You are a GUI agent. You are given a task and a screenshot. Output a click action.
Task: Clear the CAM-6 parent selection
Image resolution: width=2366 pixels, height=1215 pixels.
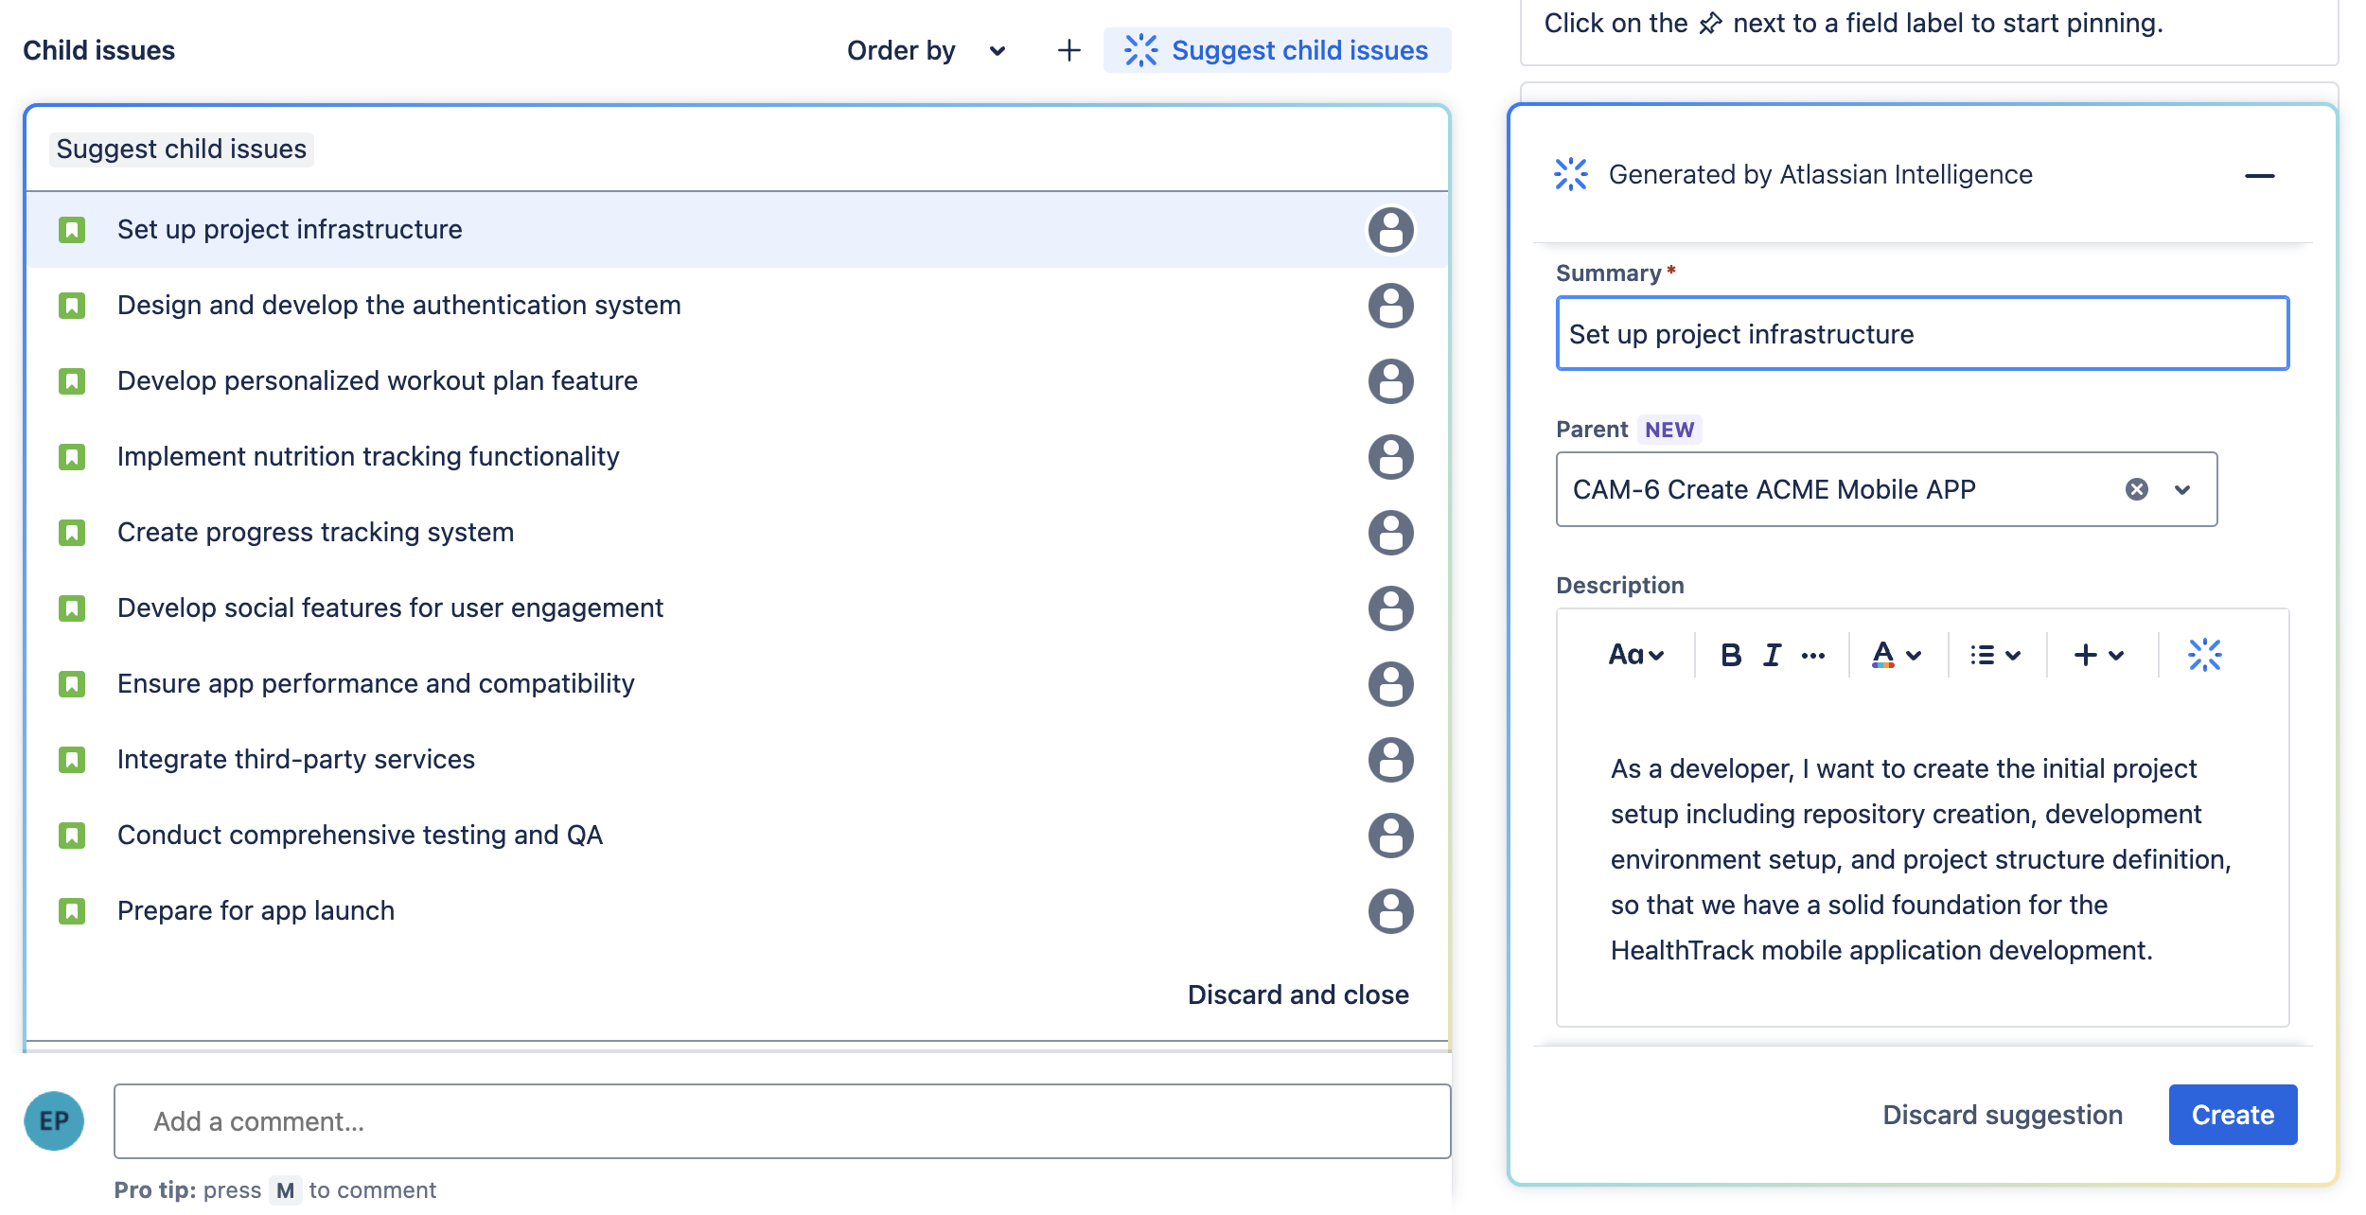[2136, 489]
